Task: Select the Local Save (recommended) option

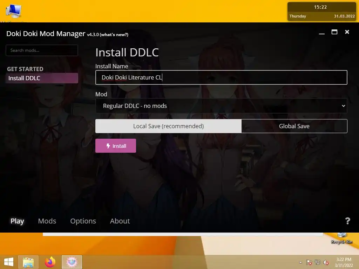Action: 168,126
